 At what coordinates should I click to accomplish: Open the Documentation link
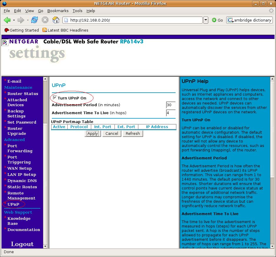(x=24, y=230)
